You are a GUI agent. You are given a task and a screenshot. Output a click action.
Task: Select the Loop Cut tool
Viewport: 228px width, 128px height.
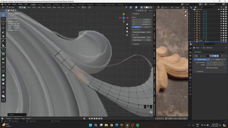3,67
